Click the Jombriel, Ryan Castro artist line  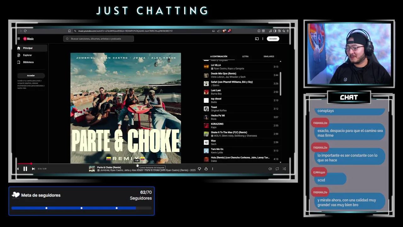(x=146, y=170)
